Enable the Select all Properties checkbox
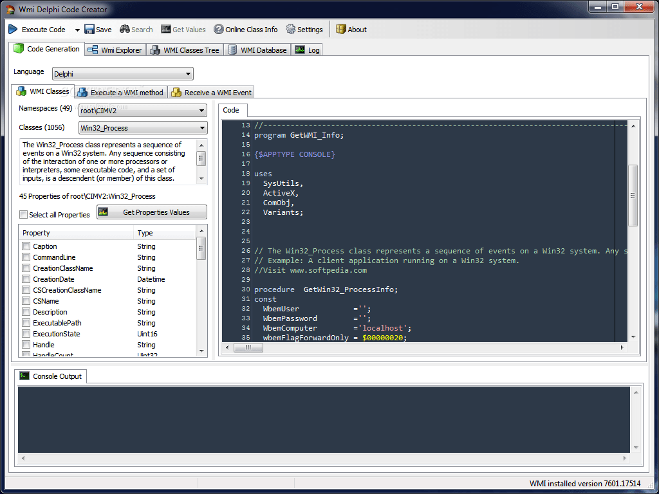The width and height of the screenshot is (659, 494). tap(23, 214)
